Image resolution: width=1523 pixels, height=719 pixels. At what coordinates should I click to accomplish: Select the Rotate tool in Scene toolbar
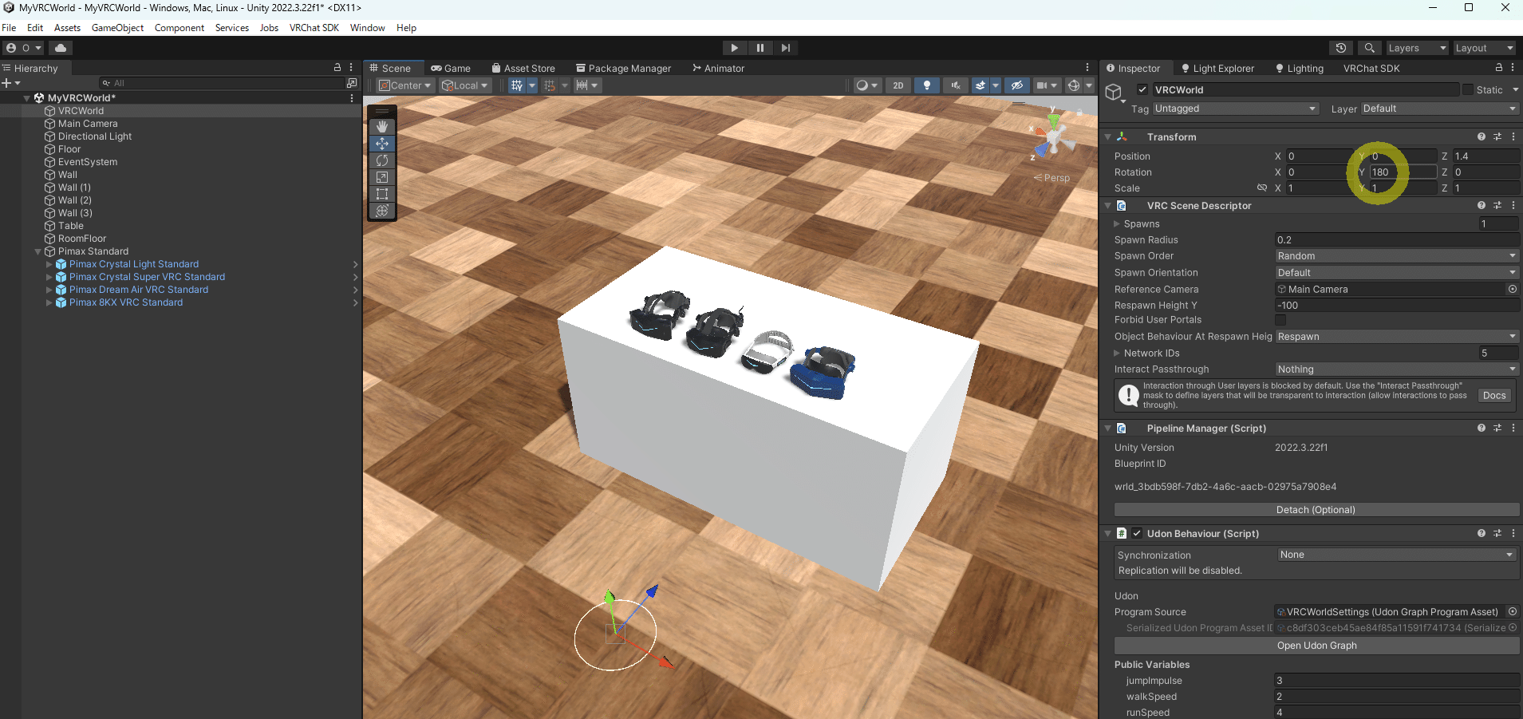382,160
